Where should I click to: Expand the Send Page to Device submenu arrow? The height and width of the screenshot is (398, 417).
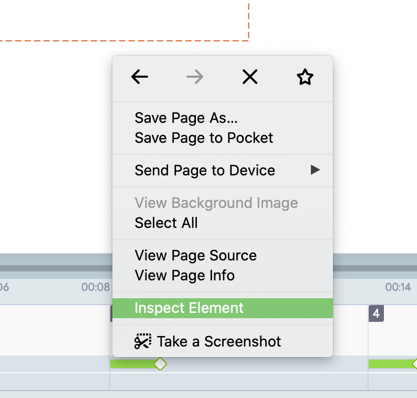point(315,170)
